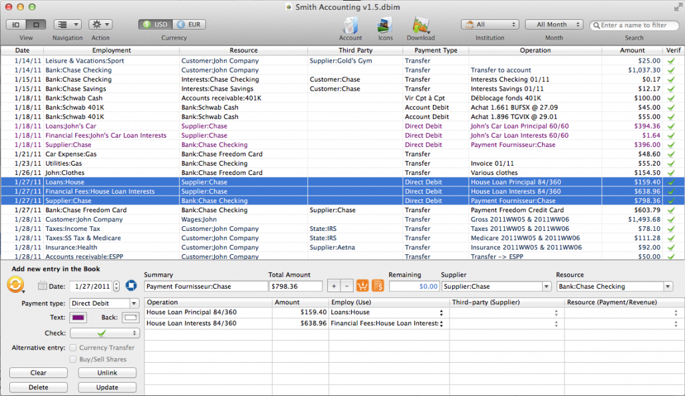Click verified checkmark for Déblocage fonds 401K row

[671, 98]
